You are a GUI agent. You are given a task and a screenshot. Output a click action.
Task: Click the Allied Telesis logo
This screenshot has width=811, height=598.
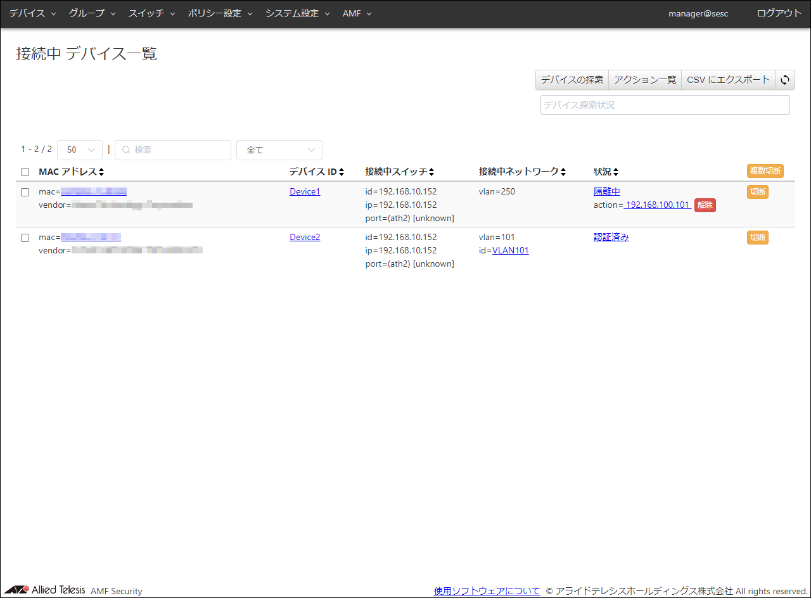[45, 590]
